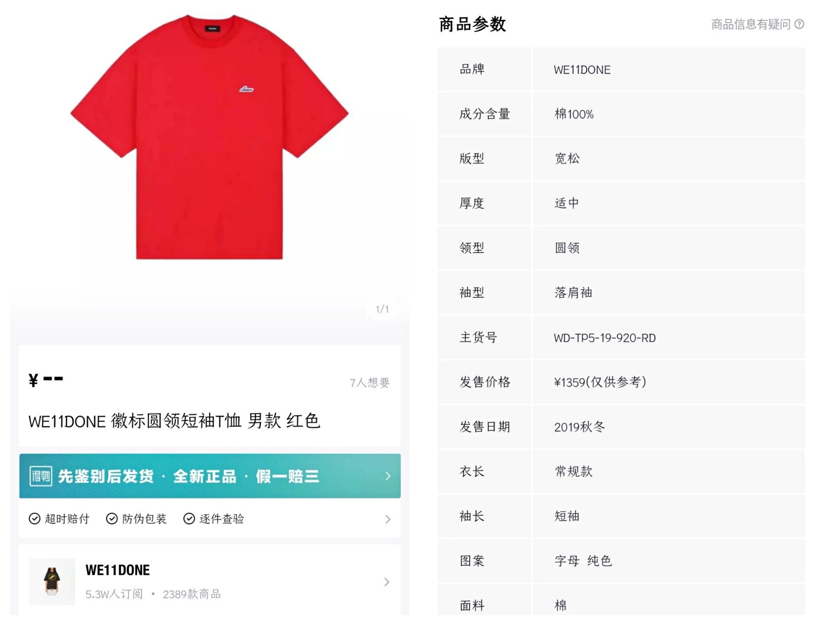The width and height of the screenshot is (834, 625).
Task: Open the 1/1 image counter
Action: coord(382,309)
